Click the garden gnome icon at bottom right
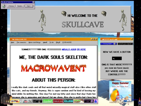Screen dimensions: 141x106 [139, 101]
